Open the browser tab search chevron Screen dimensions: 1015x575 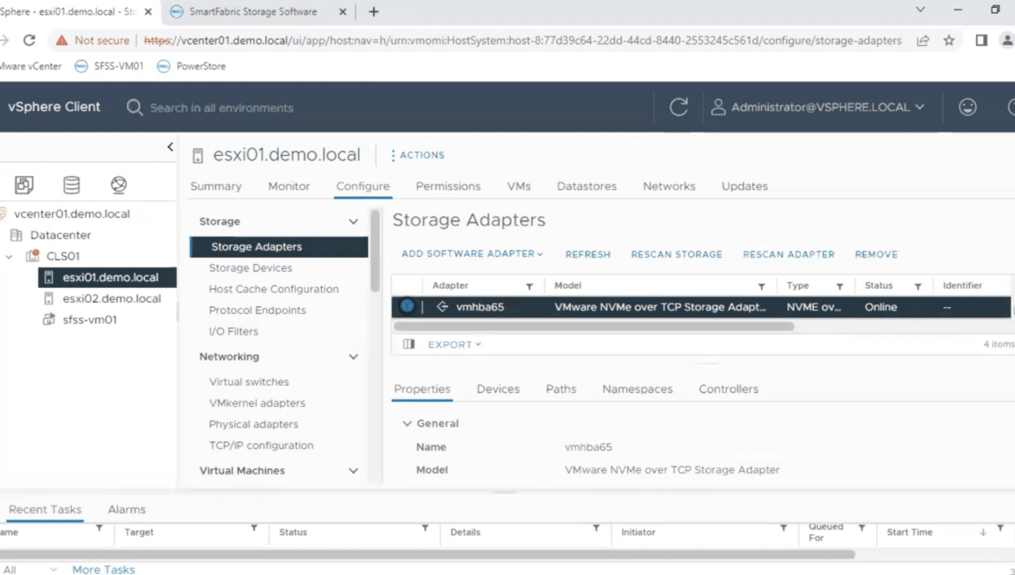point(920,10)
